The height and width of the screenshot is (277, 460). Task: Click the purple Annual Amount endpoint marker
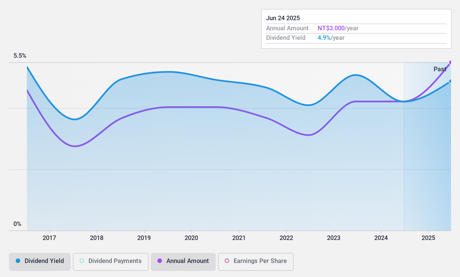click(450, 62)
